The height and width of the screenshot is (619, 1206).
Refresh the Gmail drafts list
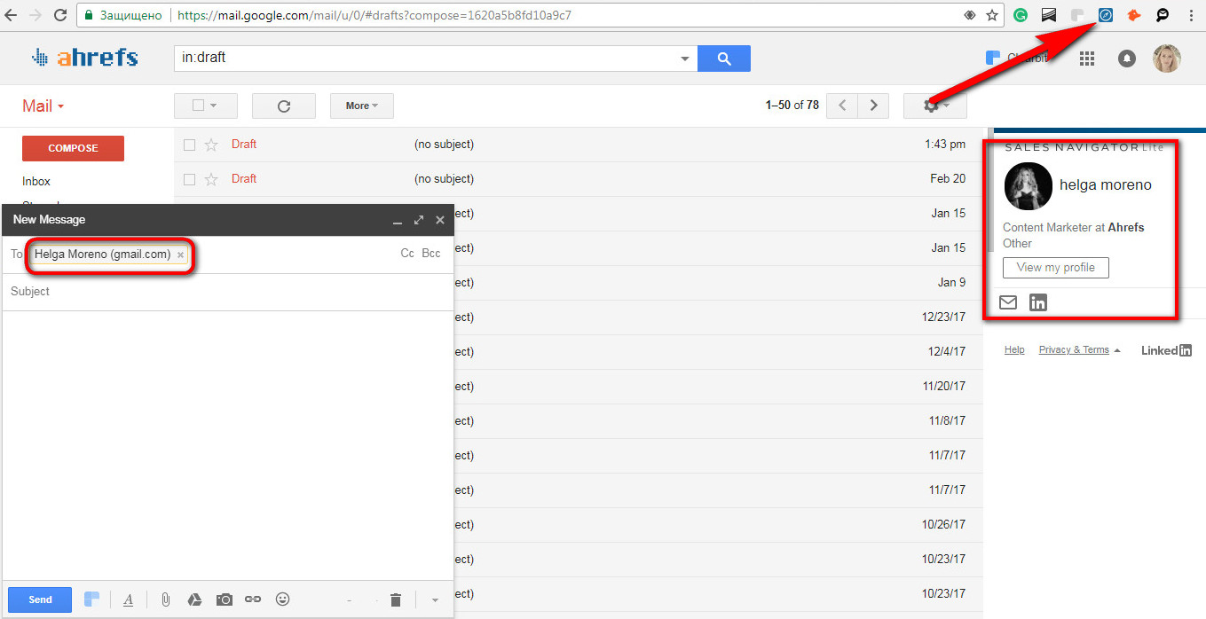(284, 106)
